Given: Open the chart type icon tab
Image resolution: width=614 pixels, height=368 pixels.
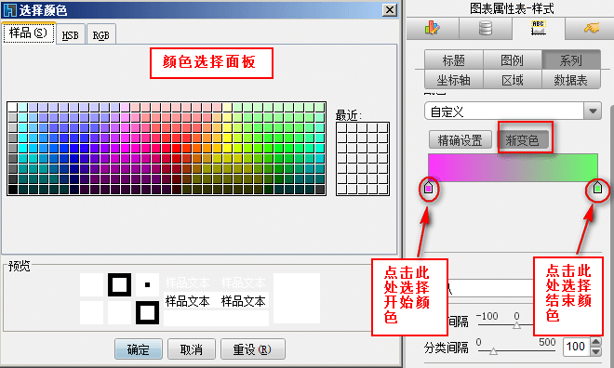Looking at the screenshot, I should coord(433,29).
